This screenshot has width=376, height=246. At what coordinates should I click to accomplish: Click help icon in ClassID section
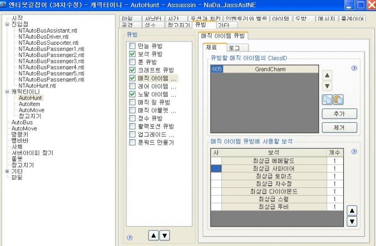coord(354,68)
